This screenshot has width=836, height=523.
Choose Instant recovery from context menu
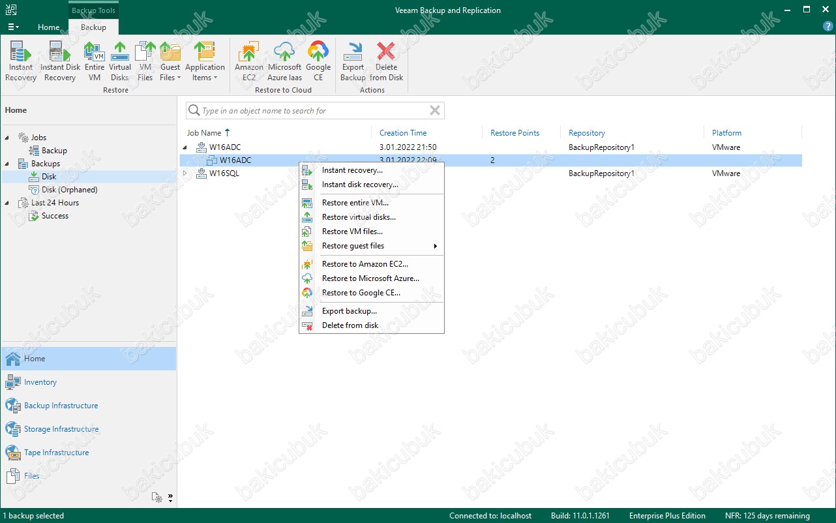[372, 170]
